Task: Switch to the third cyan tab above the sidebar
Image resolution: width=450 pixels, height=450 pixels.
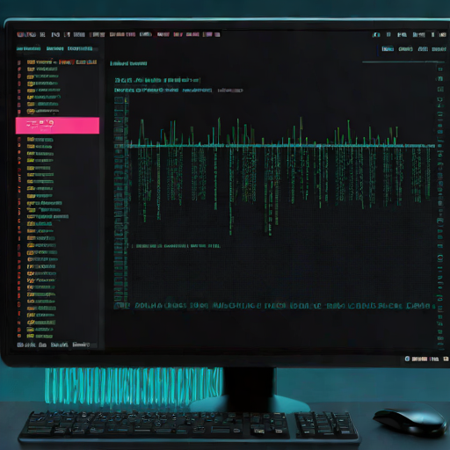Action: pos(80,48)
